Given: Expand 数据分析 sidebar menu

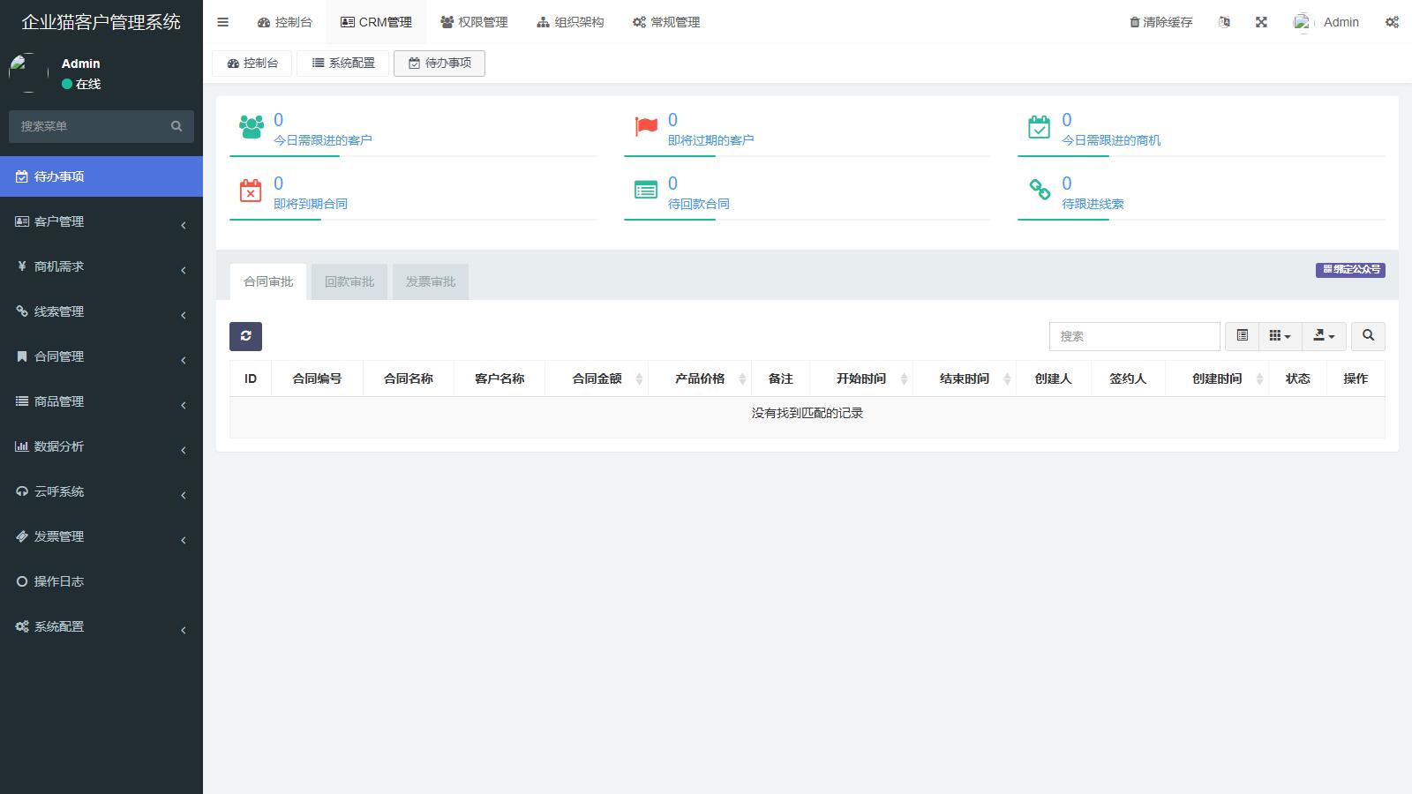Looking at the screenshot, I should click(x=101, y=446).
